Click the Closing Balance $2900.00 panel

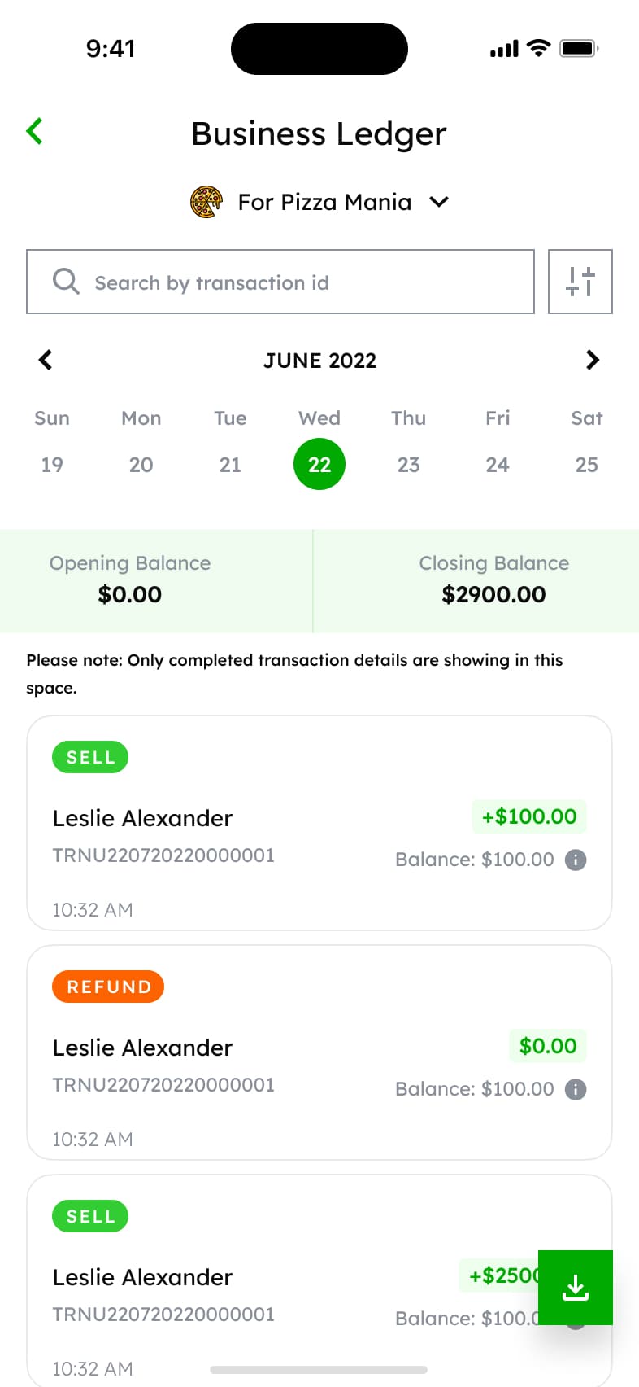pos(493,580)
